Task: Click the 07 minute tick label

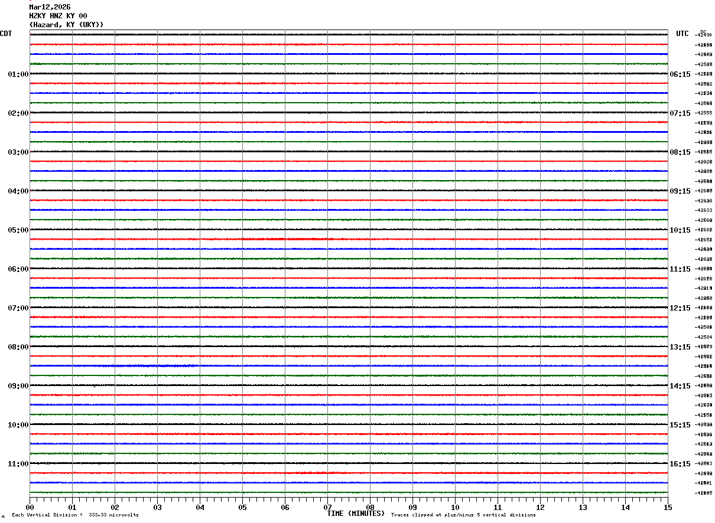Action: pyautogui.click(x=327, y=508)
